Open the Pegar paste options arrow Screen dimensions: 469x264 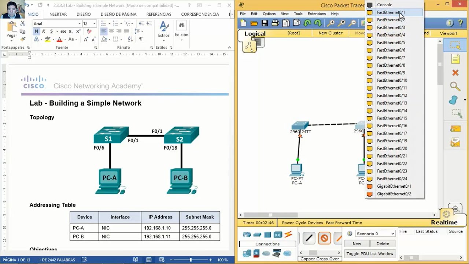click(x=12, y=40)
